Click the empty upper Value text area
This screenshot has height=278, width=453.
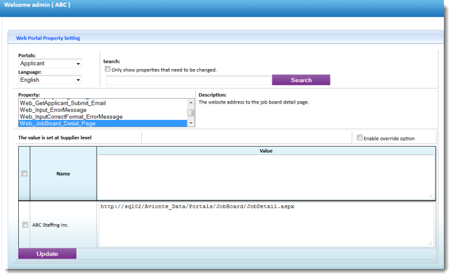266,177
